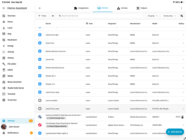Viewport: 186px width, 140px height.
Task: Click the Home Assistant title
Action: 17,8
